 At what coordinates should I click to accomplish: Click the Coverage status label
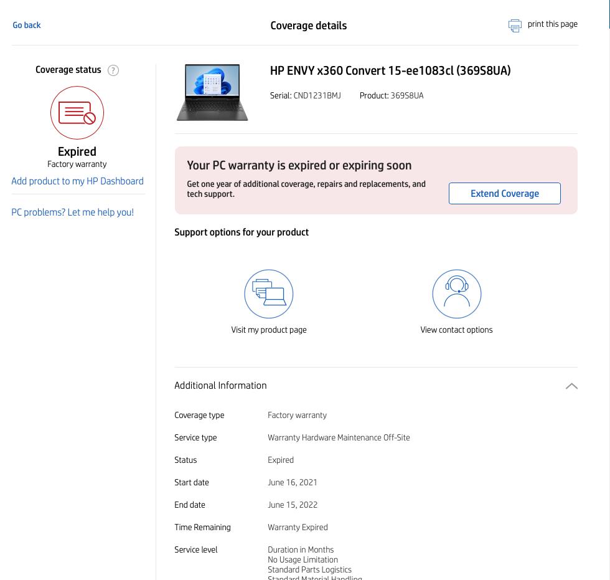point(68,70)
